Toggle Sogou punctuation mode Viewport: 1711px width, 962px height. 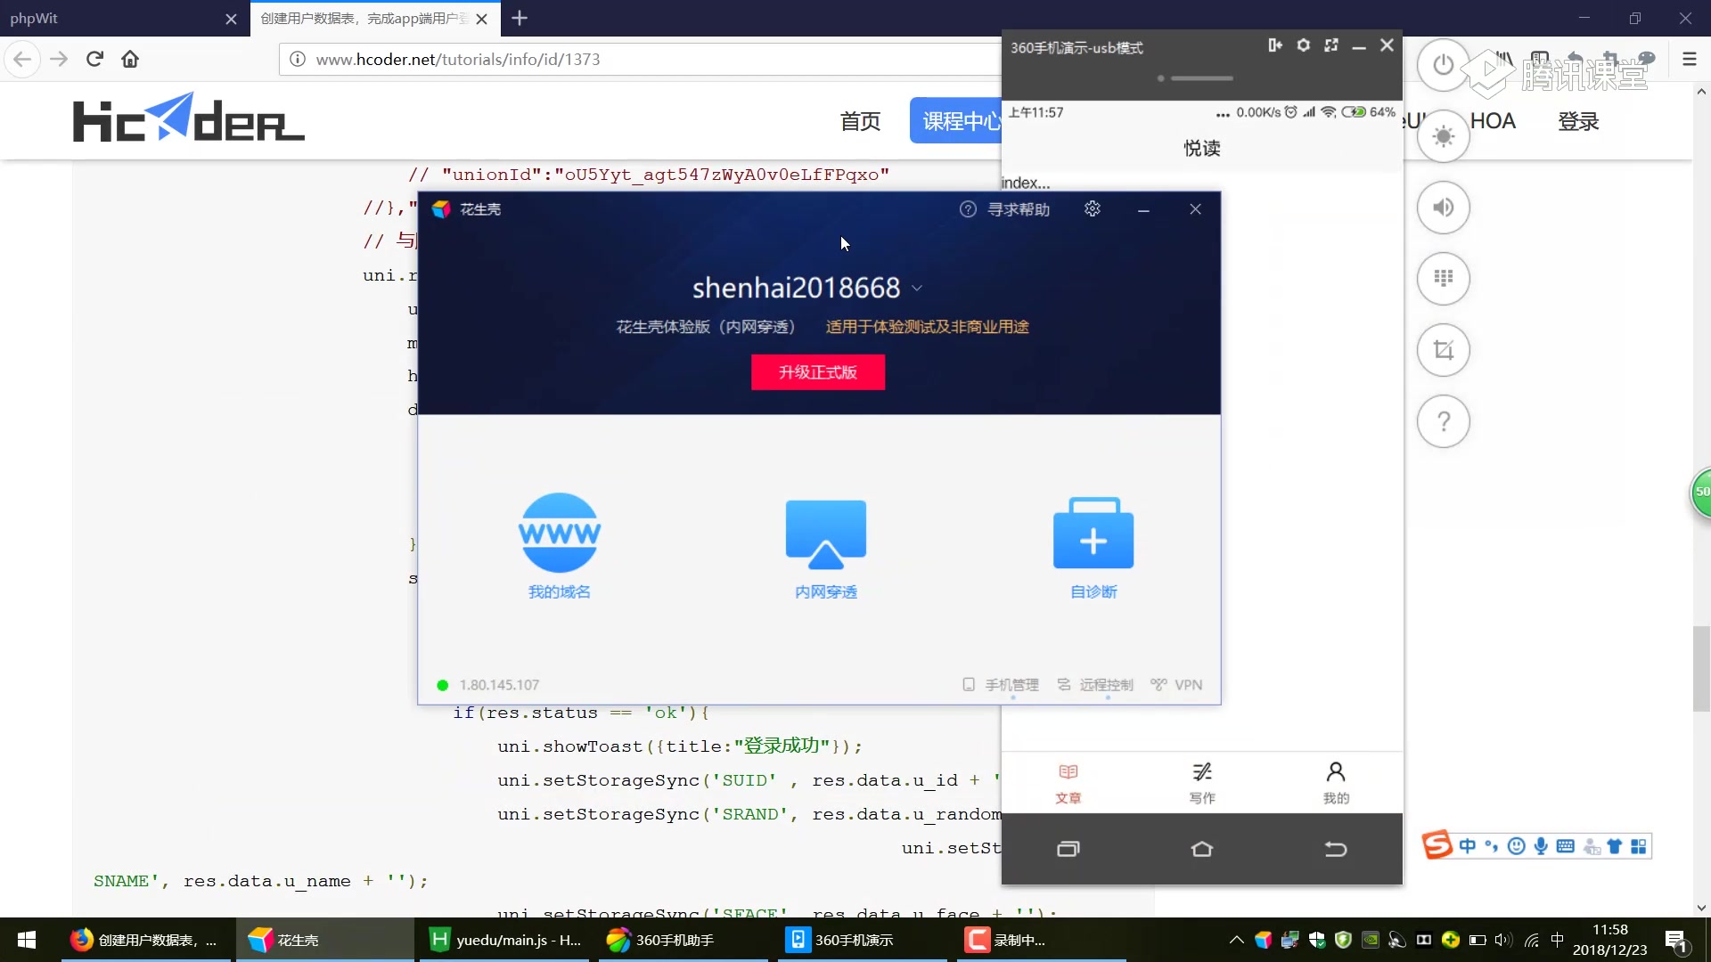point(1491,846)
